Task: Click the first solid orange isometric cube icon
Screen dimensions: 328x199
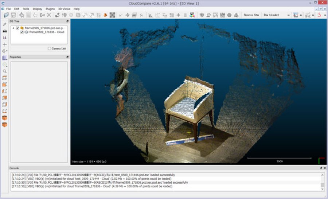Action: point(5,118)
